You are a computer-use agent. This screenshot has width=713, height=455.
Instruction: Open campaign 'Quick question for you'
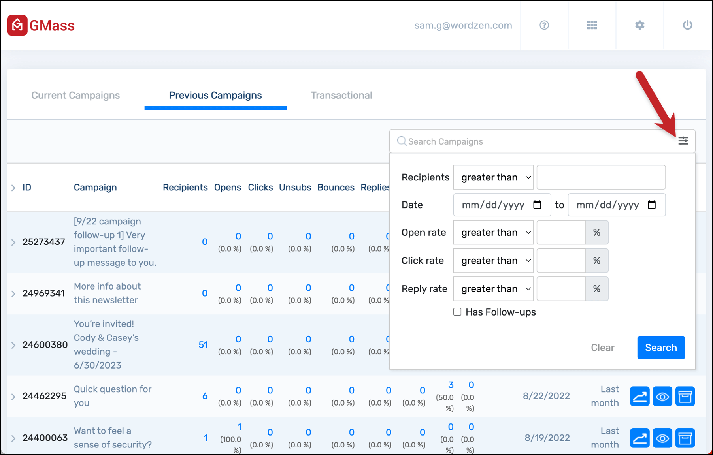(x=113, y=396)
